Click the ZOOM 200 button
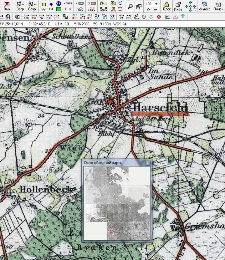 coord(26,17)
